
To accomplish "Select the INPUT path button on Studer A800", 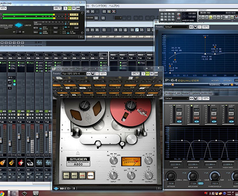I will pyautogui.click(x=74, y=176).
